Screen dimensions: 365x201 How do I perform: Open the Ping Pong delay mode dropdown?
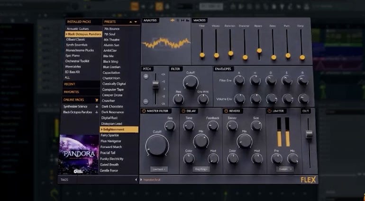click(x=201, y=169)
